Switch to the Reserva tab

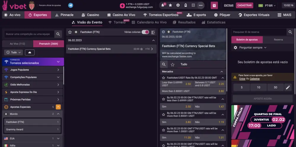click(278, 40)
